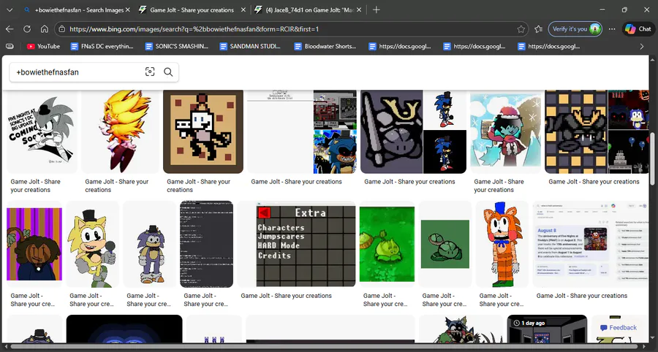658x352 pixels.
Task: Open the orange cat with blue hat image
Action: tap(502, 244)
